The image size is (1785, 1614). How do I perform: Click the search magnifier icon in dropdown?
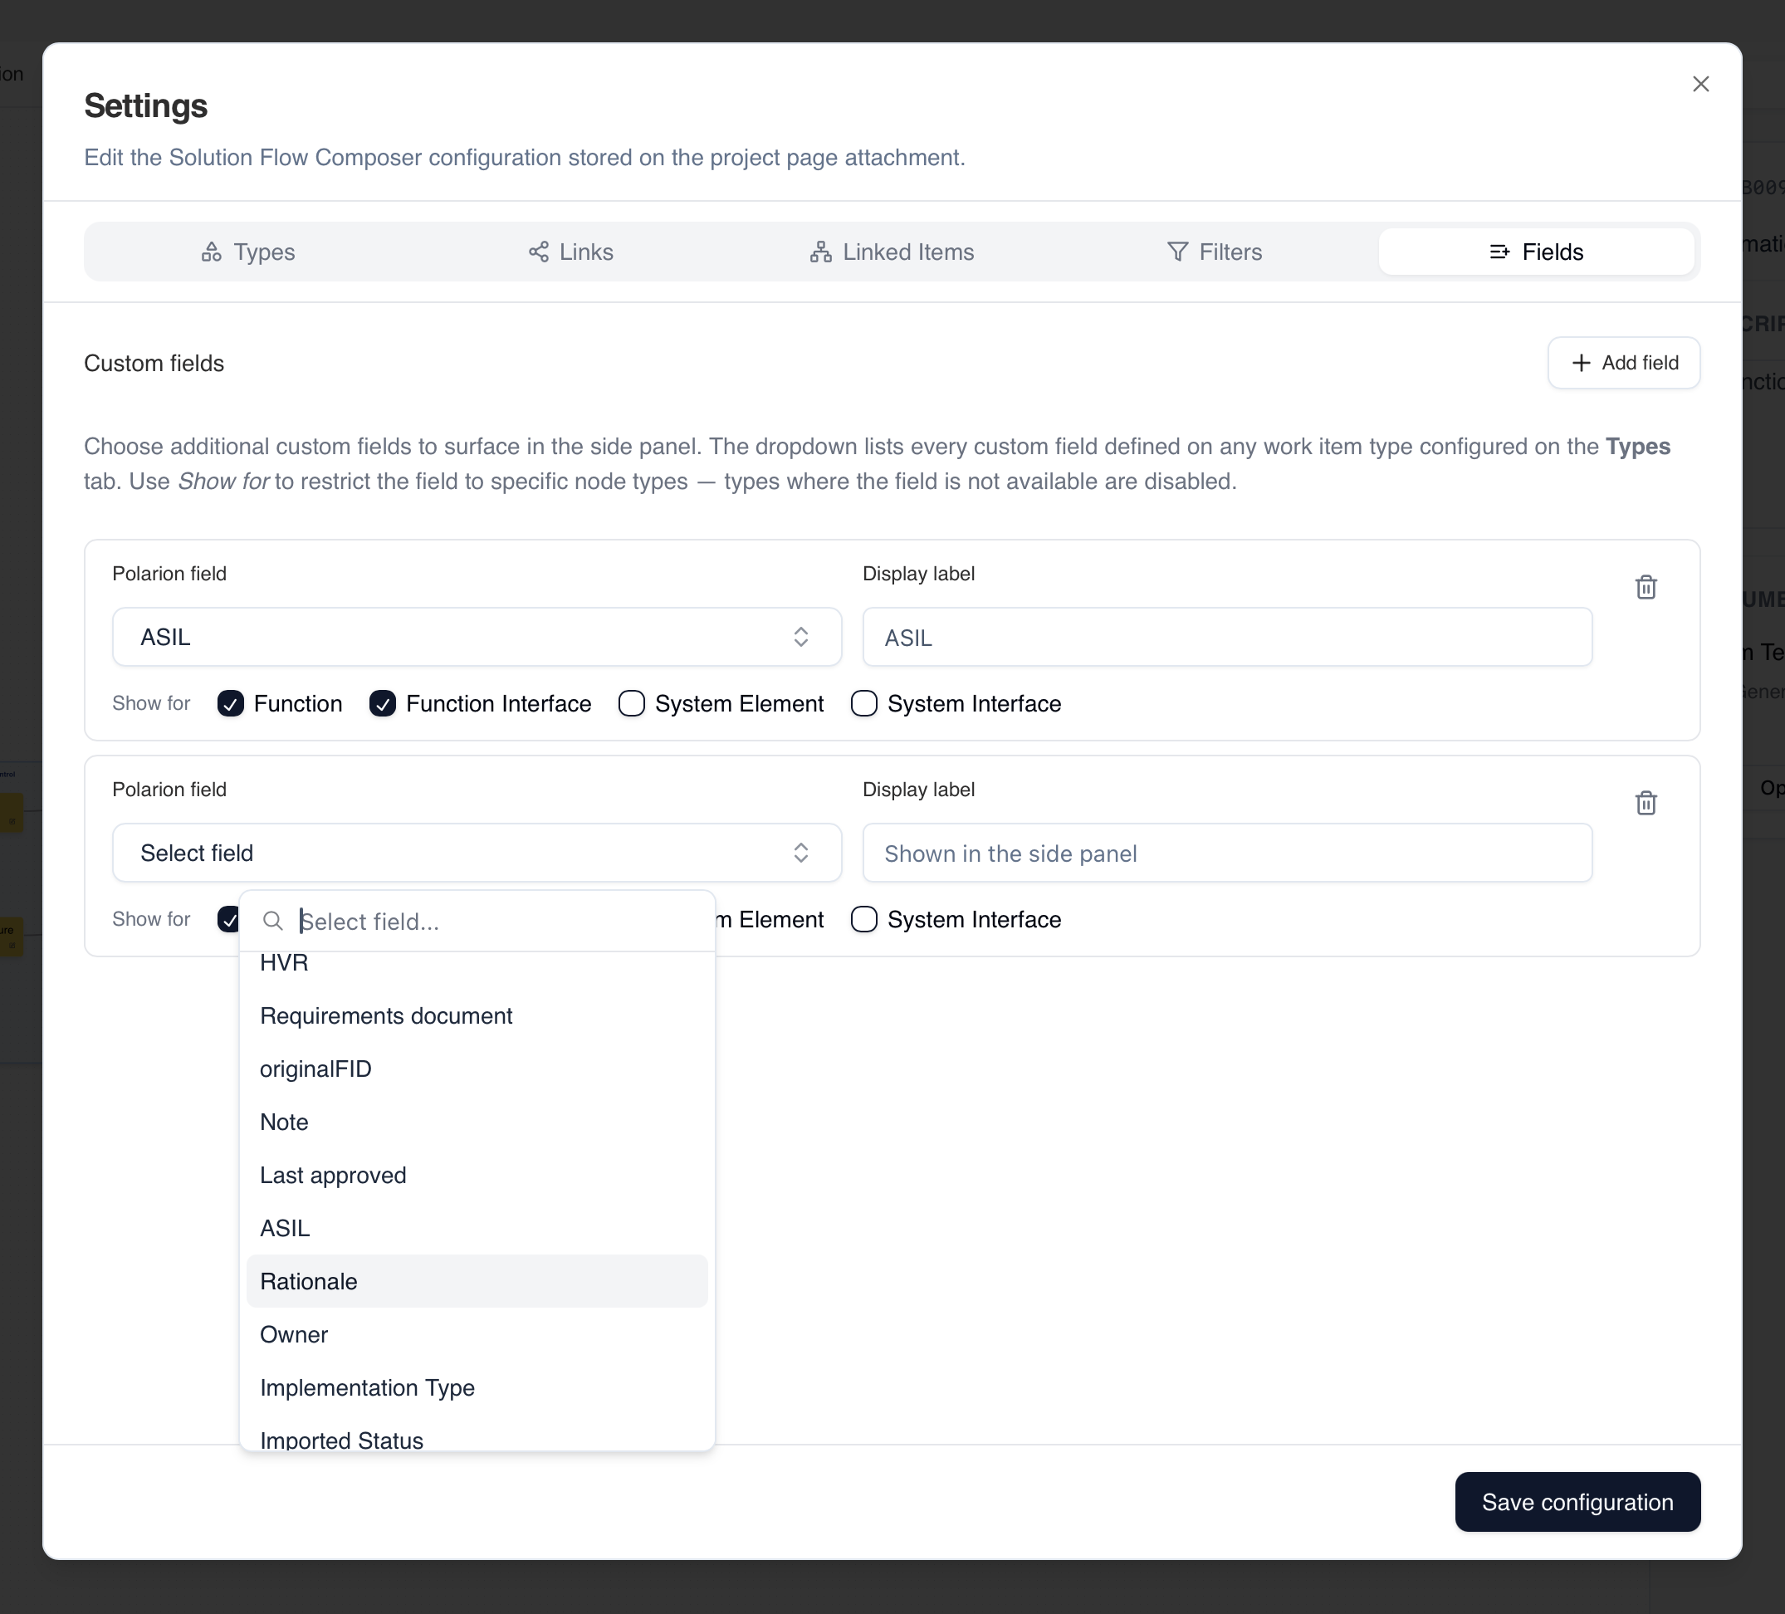272,922
